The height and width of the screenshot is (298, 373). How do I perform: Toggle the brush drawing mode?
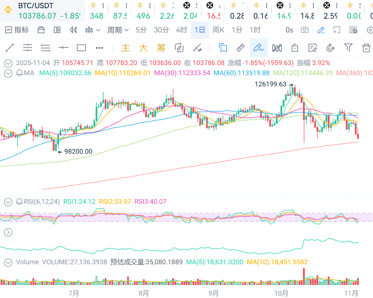coord(258,48)
